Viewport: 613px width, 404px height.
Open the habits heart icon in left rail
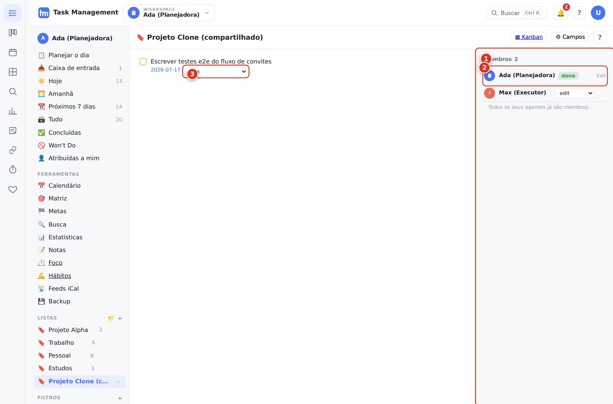click(x=13, y=189)
